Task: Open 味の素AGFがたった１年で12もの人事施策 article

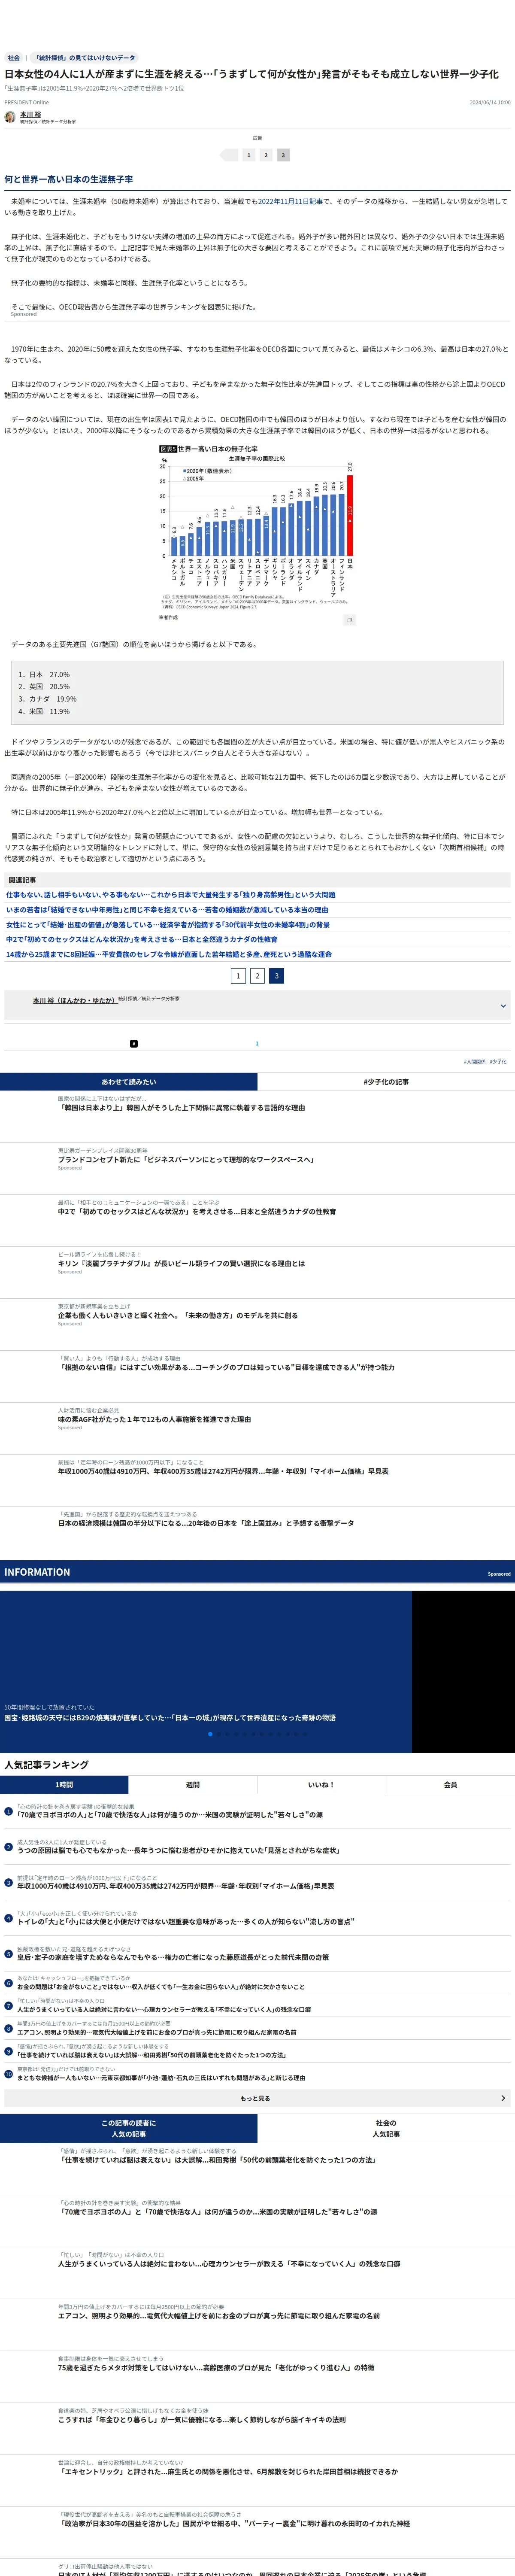Action: 154,1420
